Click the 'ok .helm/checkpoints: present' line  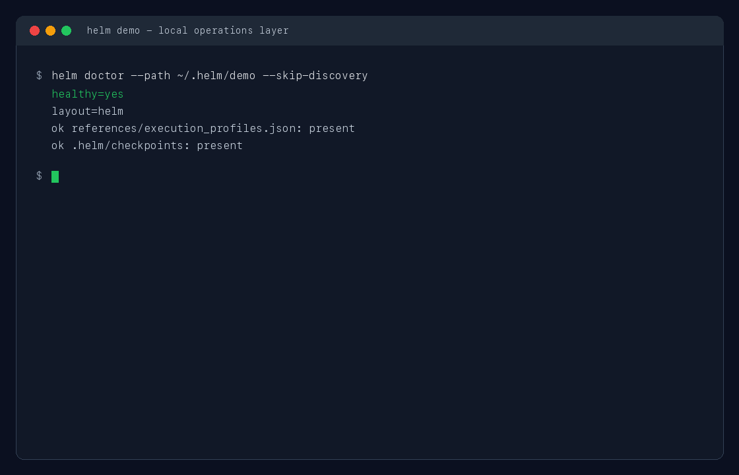click(147, 146)
